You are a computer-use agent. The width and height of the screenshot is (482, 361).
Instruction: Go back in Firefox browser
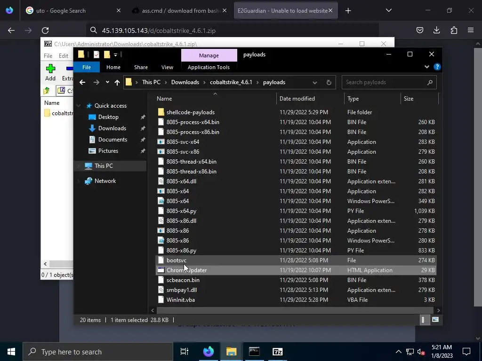(11, 31)
